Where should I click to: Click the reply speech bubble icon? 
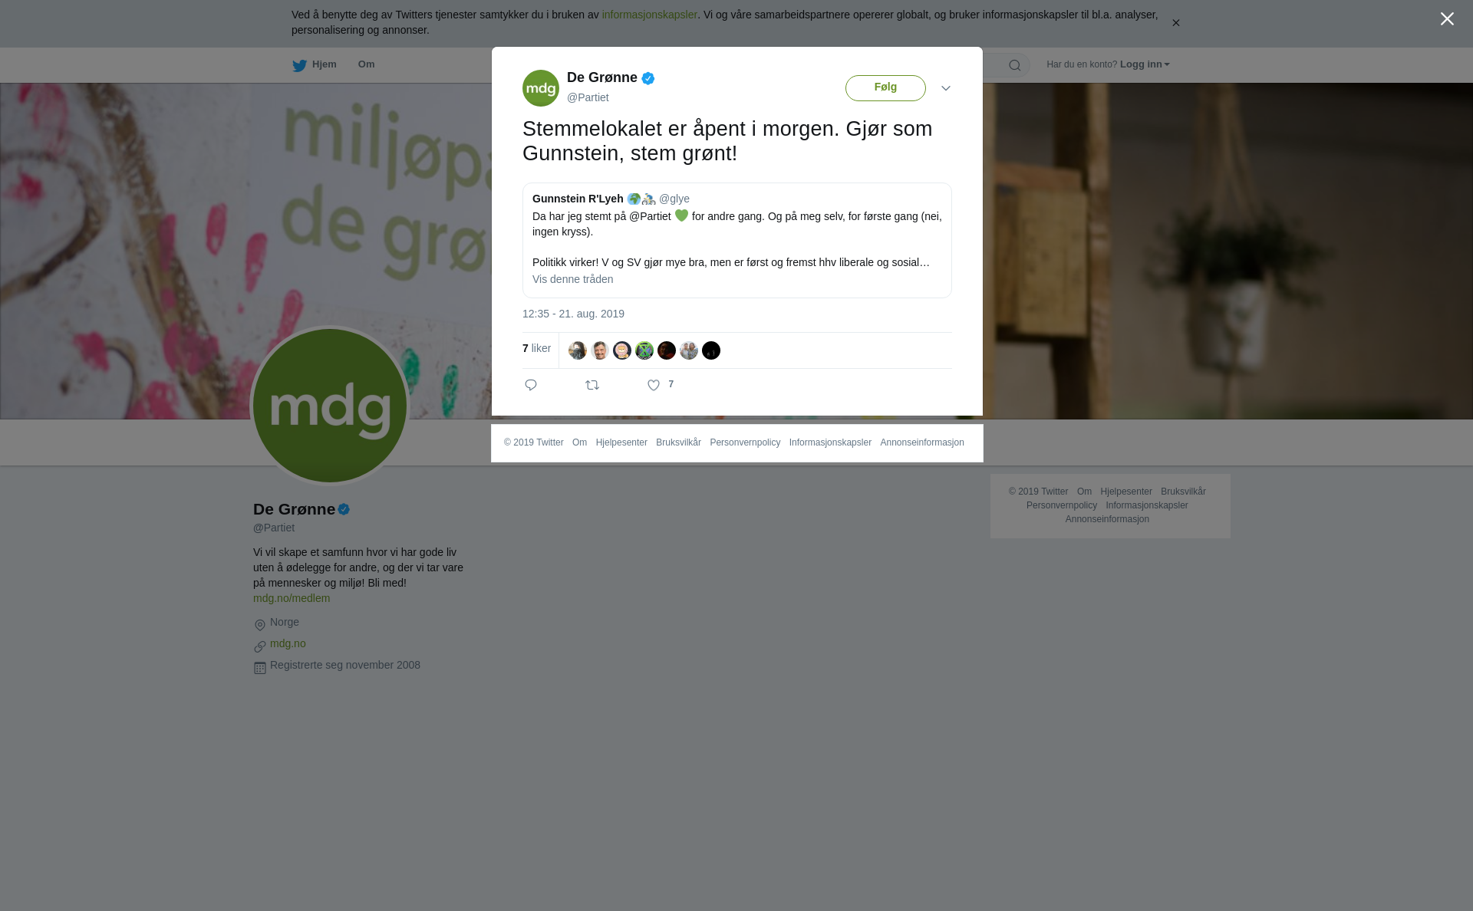(531, 385)
